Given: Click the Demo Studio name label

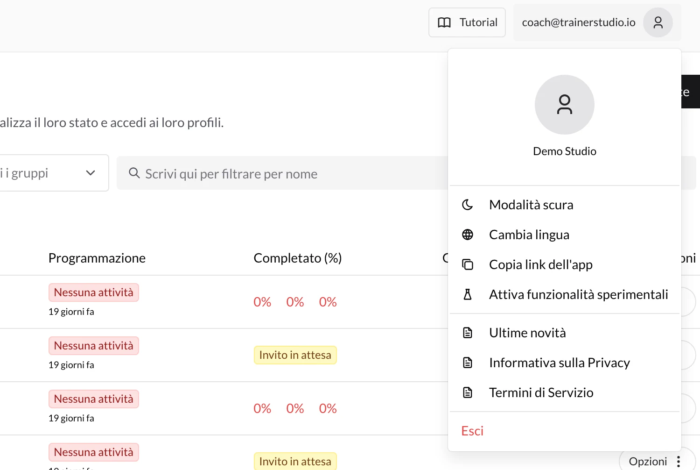Looking at the screenshot, I should tap(565, 151).
